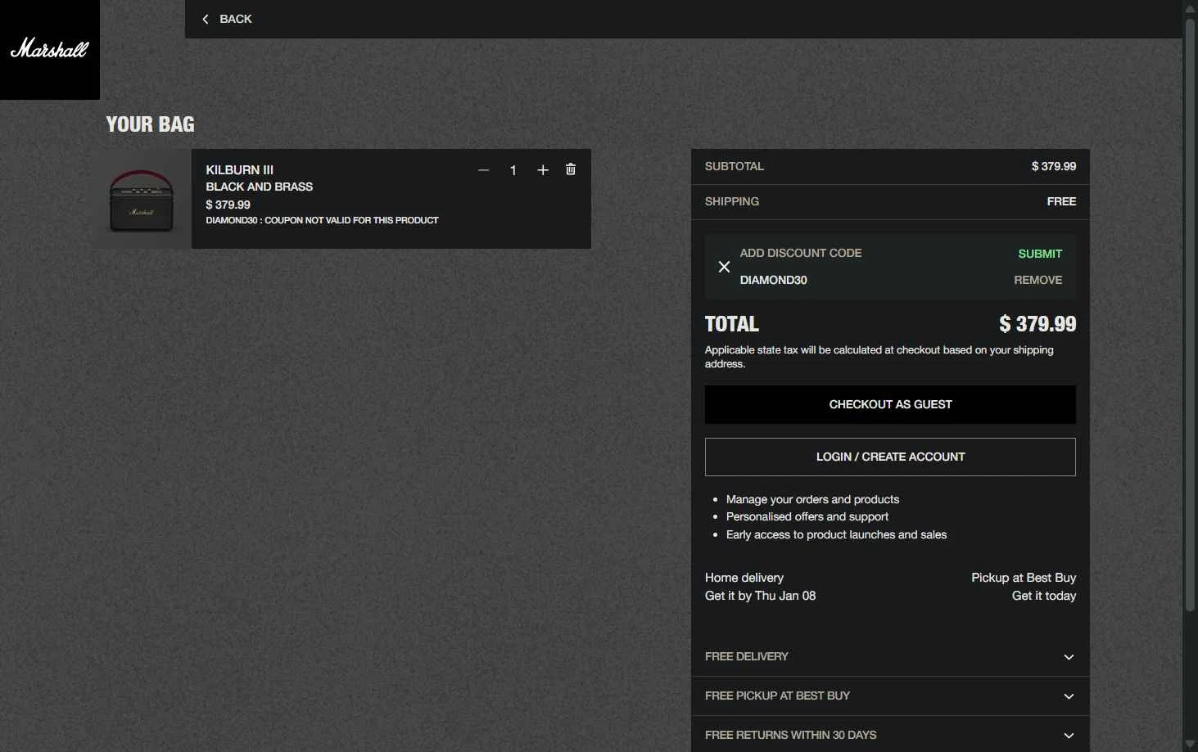Click Personalised offers and support text
Image resolution: width=1198 pixels, height=752 pixels.
(807, 516)
